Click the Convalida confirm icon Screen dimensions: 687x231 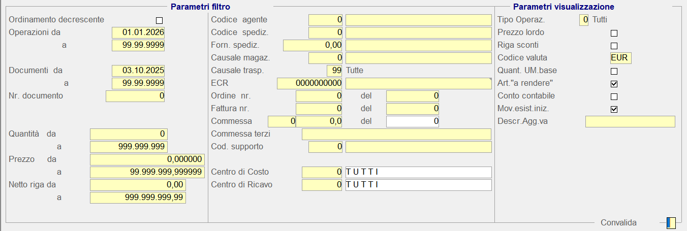(x=671, y=223)
